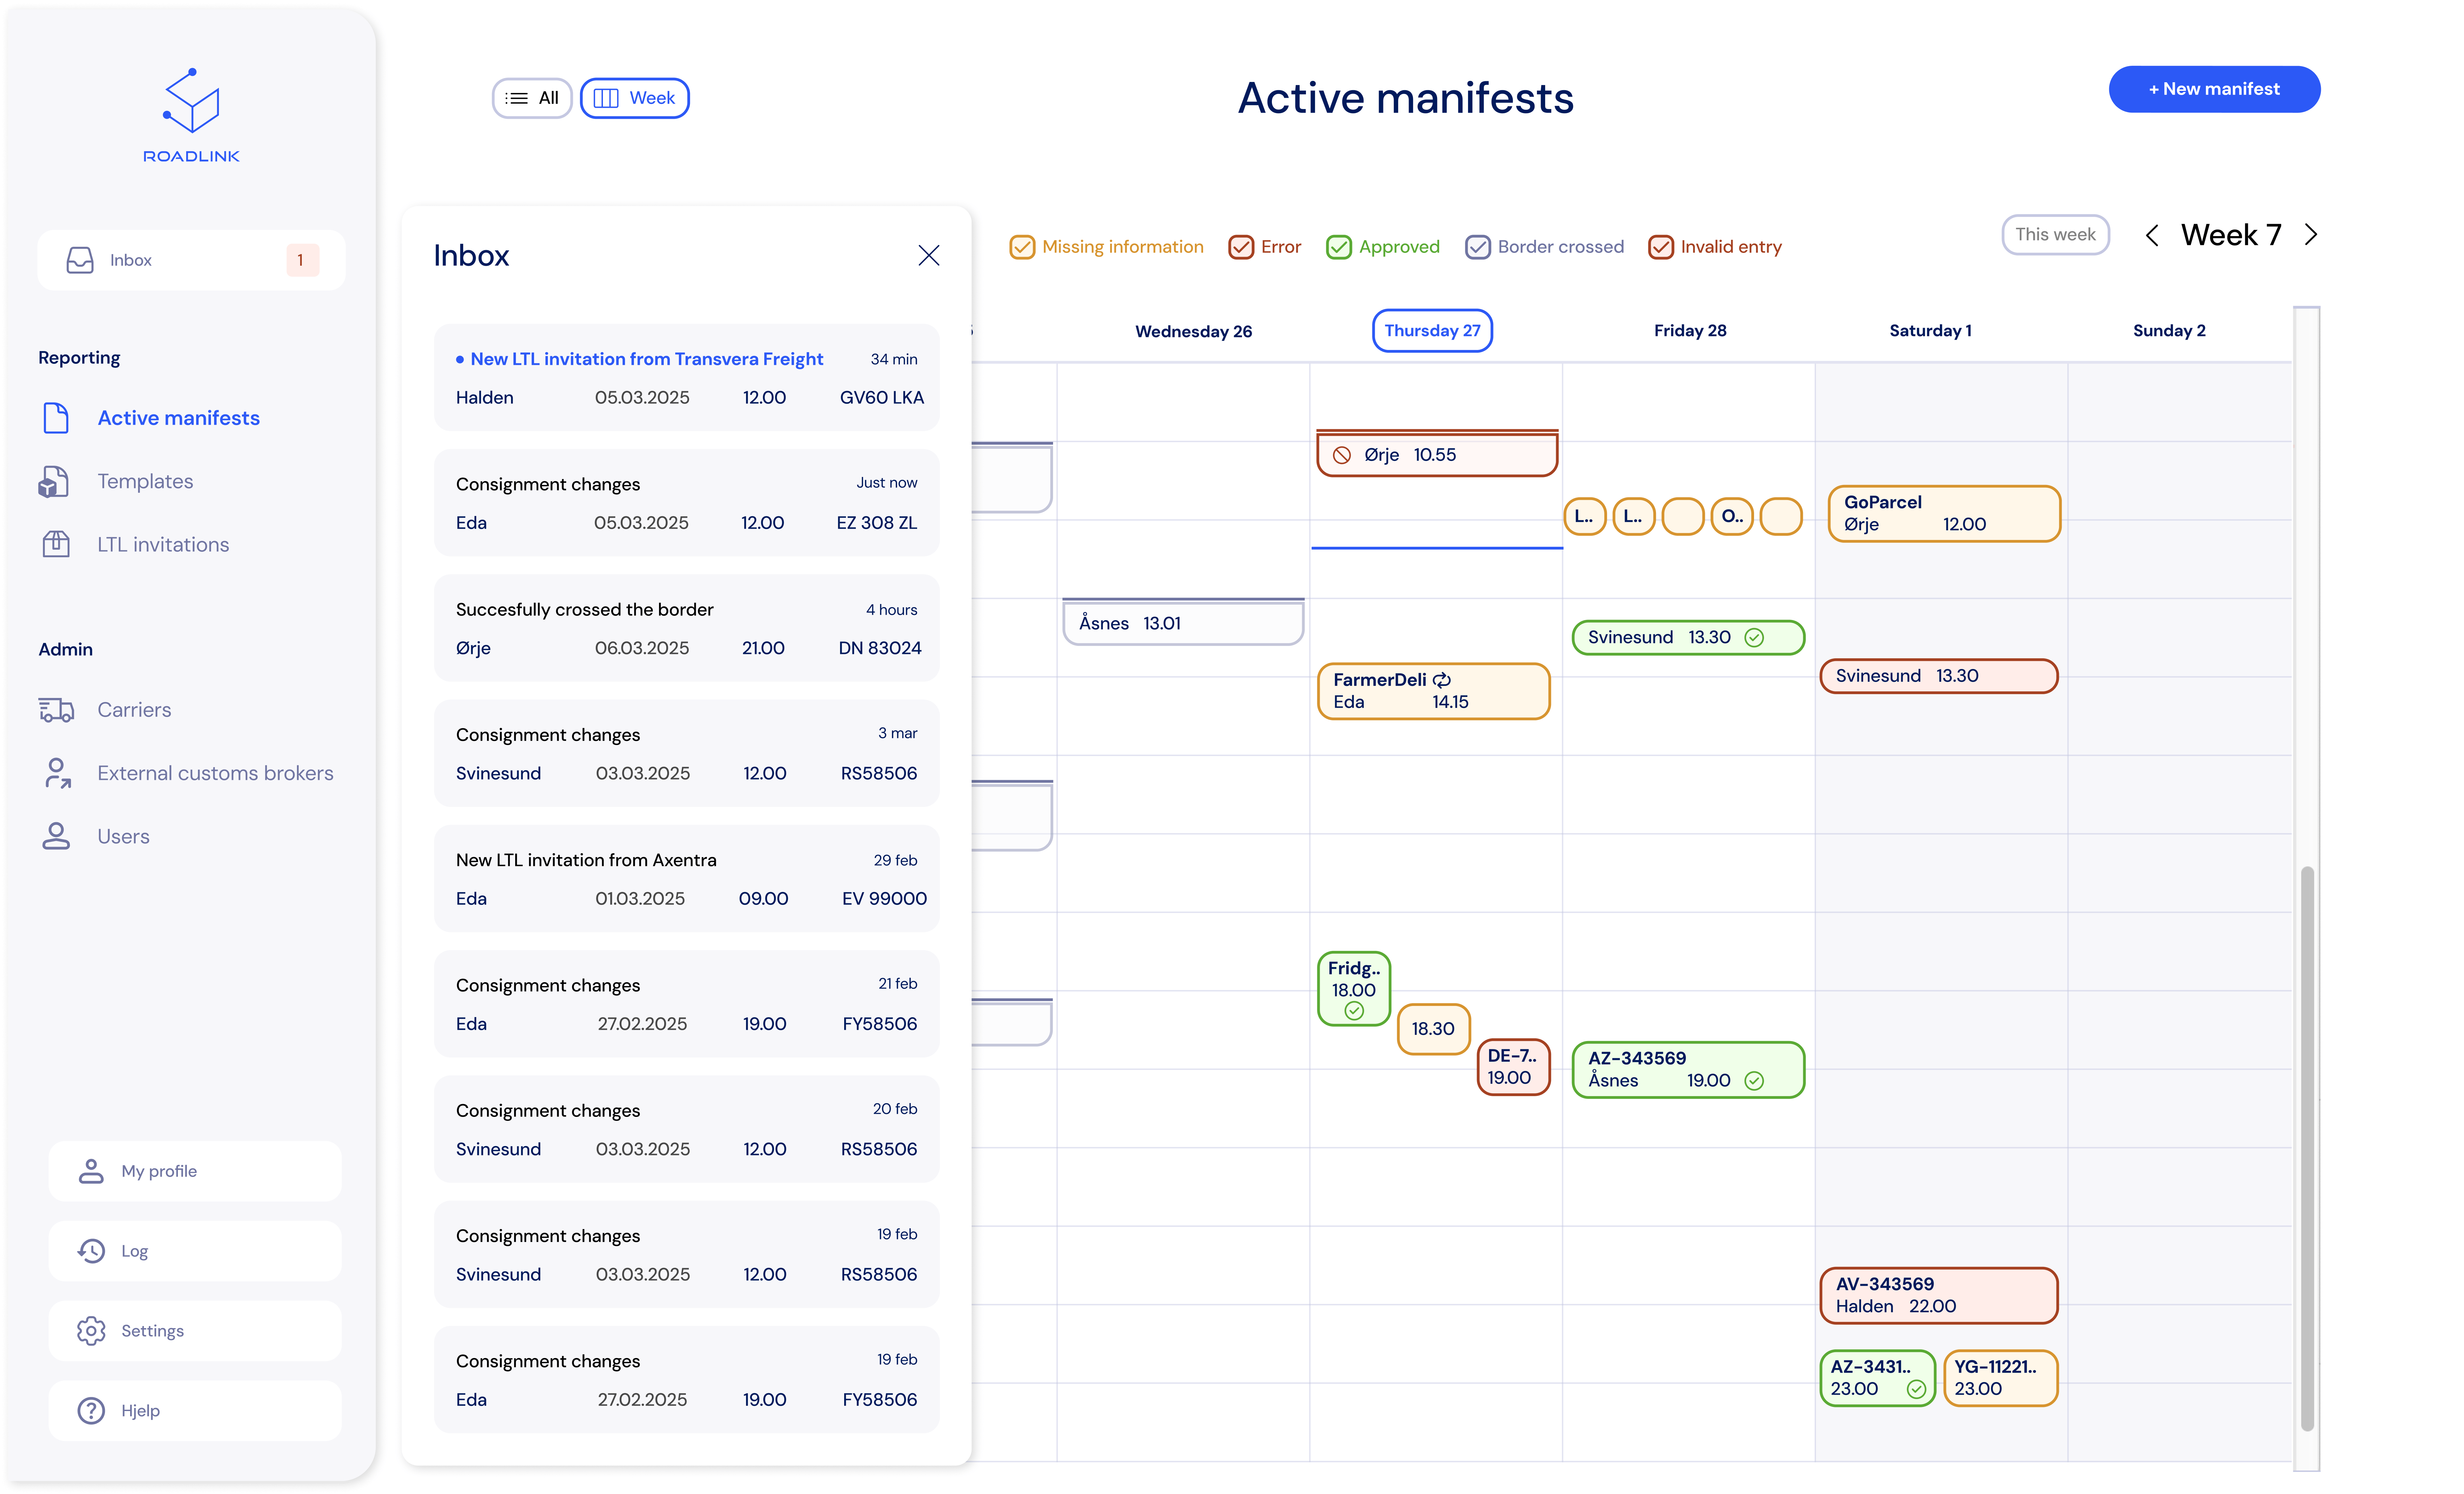This screenshot has width=2464, height=1494.
Task: Close the Inbox panel with X
Action: point(929,256)
